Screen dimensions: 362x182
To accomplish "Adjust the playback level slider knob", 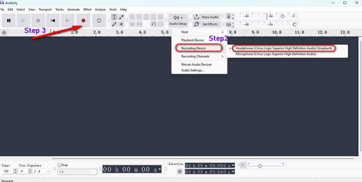I will (295, 24).
